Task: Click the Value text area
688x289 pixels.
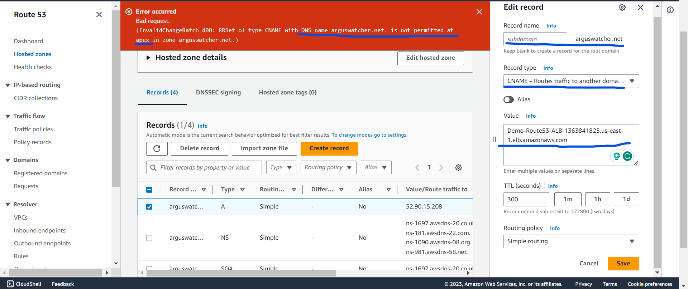Action: coord(571,145)
